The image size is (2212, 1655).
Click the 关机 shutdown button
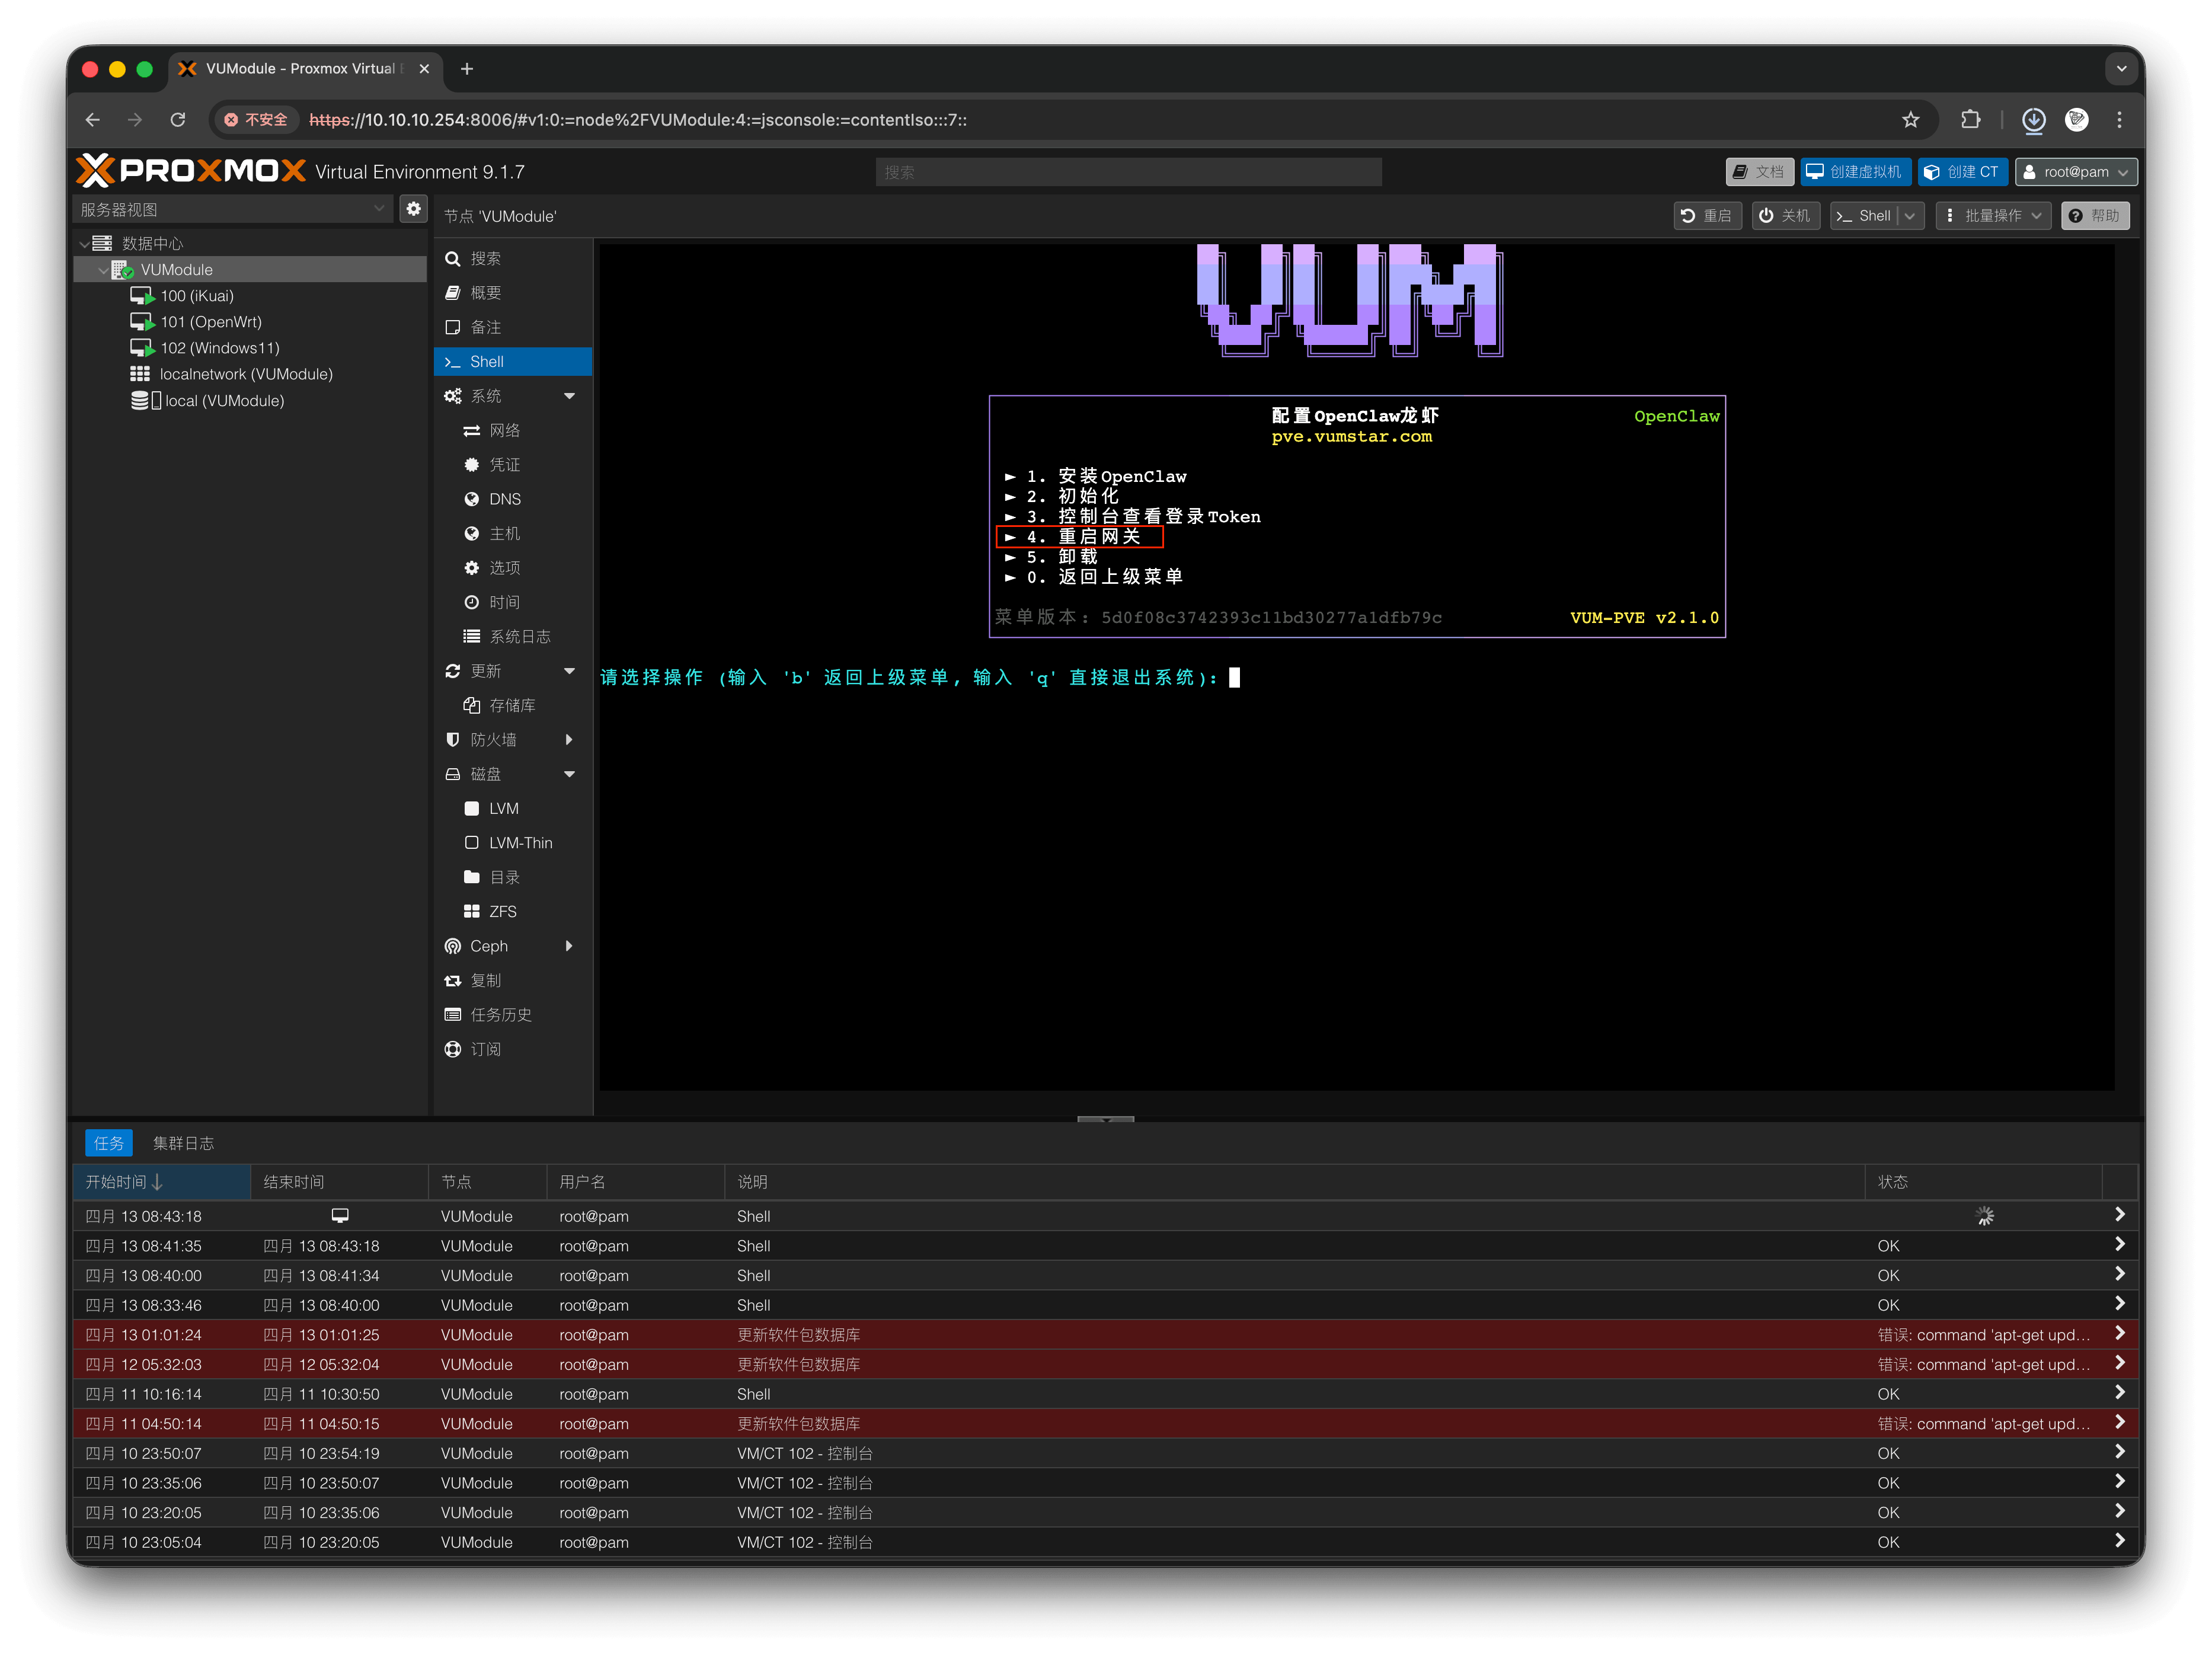coord(1785,216)
